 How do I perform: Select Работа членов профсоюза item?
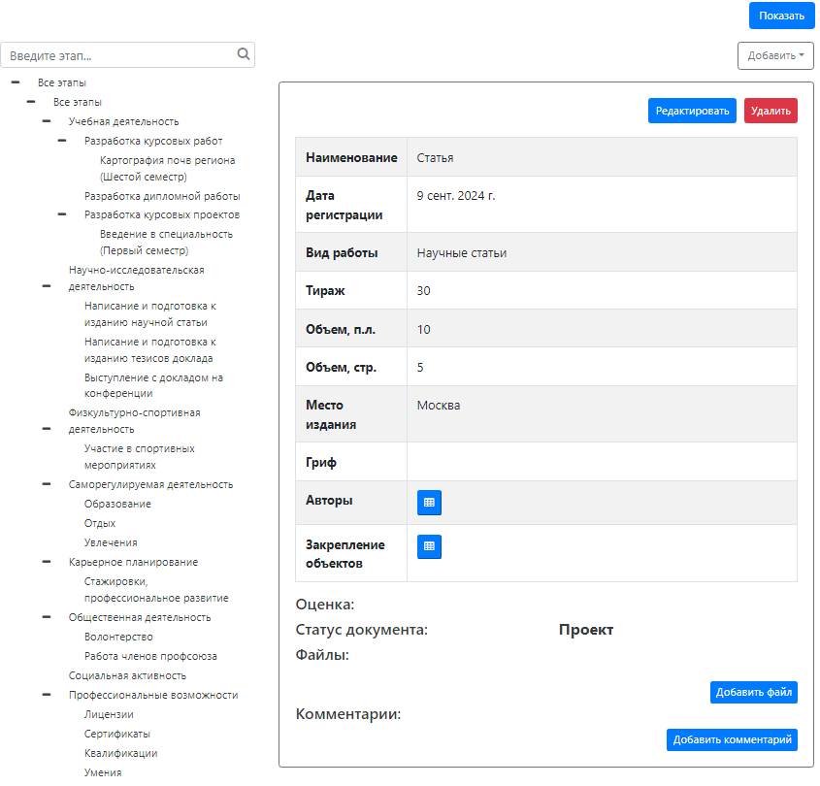click(x=150, y=656)
